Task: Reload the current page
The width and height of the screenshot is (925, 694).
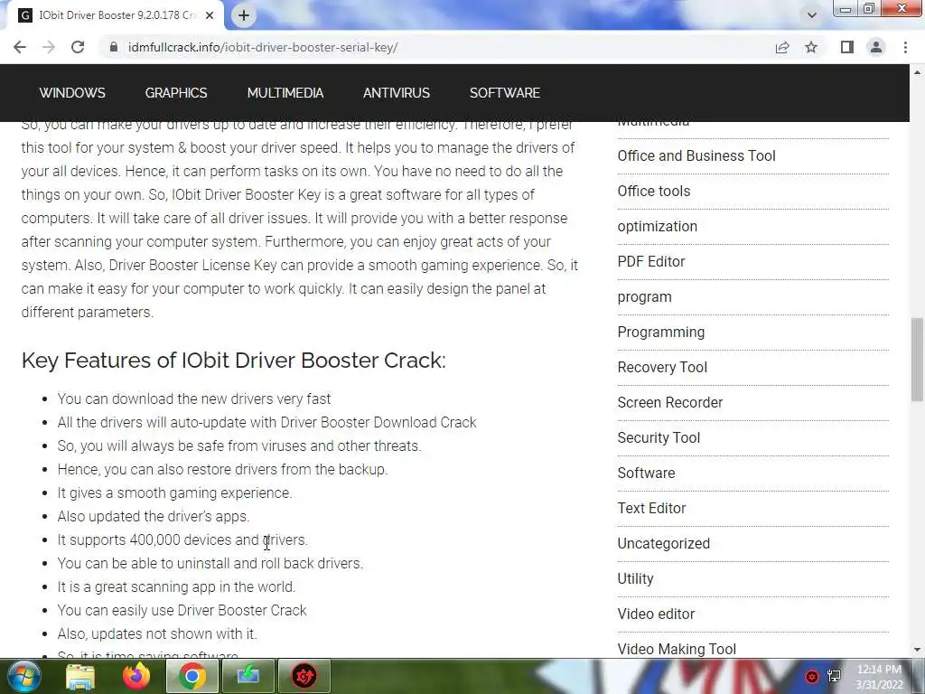Action: coord(78,47)
